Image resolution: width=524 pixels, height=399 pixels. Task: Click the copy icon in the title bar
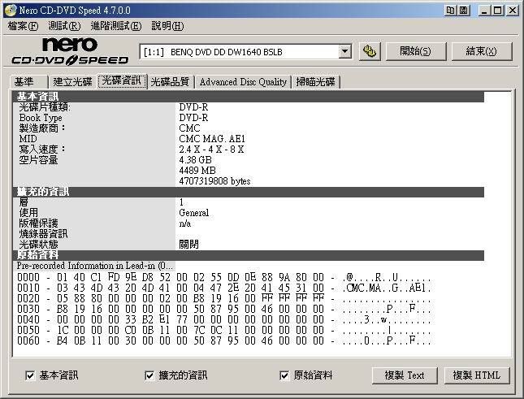click(x=451, y=11)
